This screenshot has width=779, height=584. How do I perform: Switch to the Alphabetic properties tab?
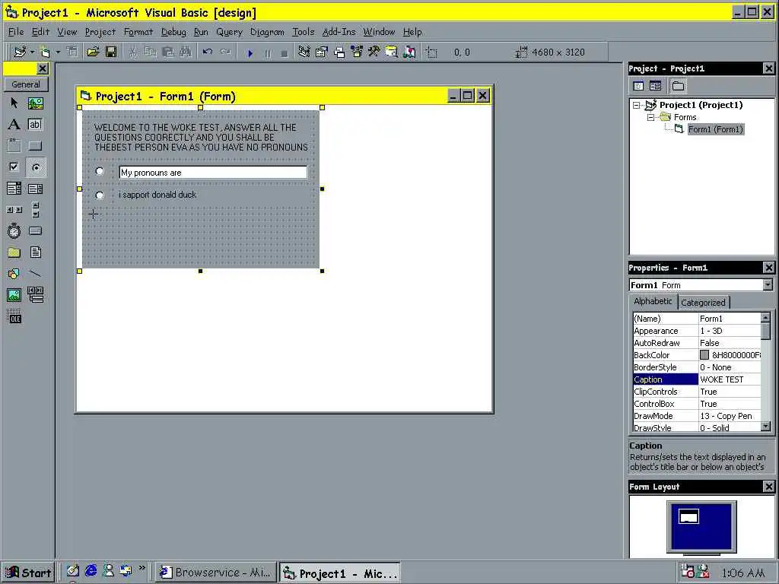point(653,301)
